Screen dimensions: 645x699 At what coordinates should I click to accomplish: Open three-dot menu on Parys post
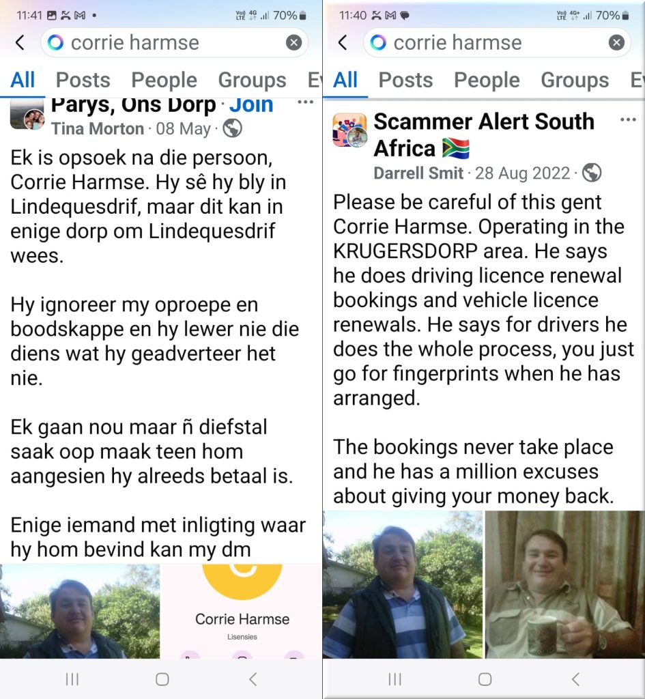(305, 103)
